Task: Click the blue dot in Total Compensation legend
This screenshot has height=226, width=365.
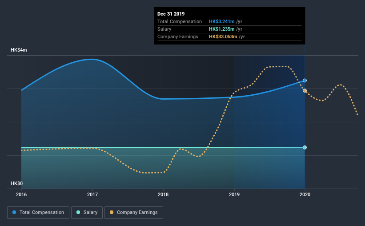Action: click(x=14, y=212)
